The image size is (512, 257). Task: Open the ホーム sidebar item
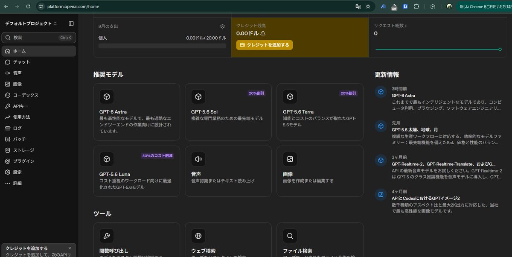pos(39,51)
